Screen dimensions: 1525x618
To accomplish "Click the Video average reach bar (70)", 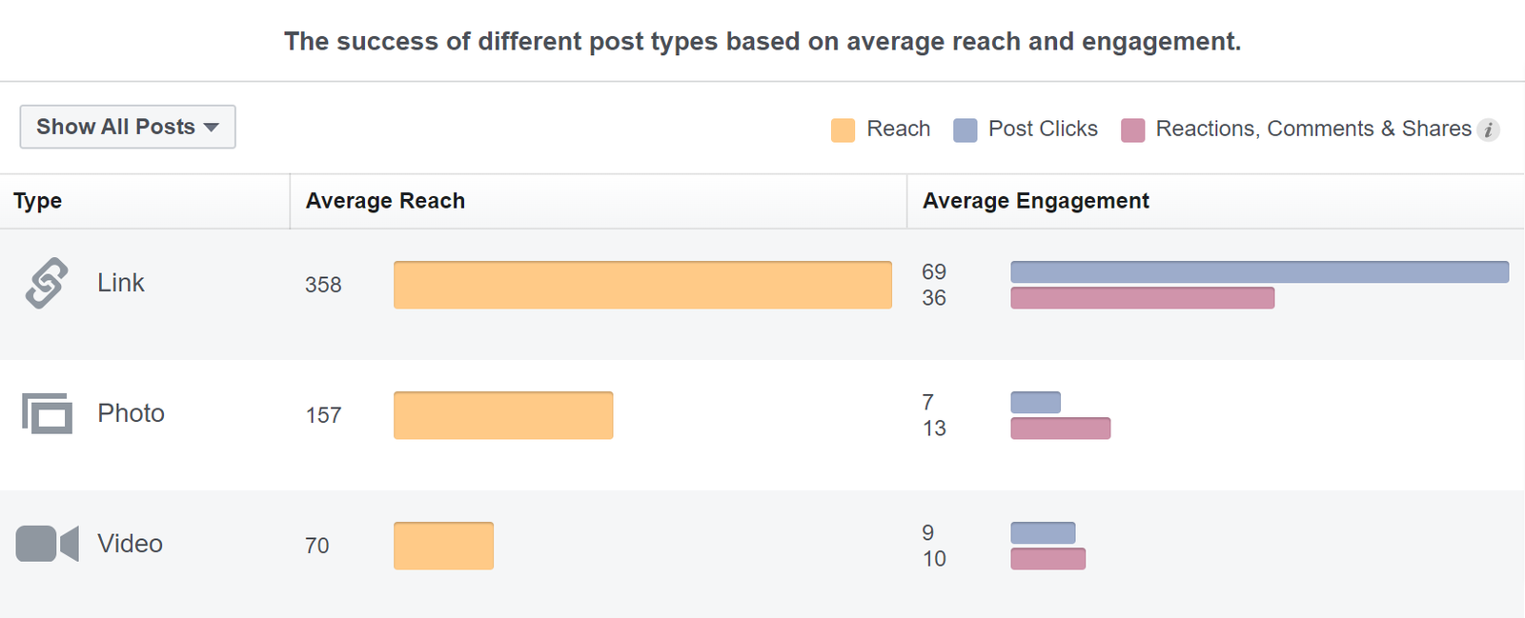I will [x=443, y=546].
